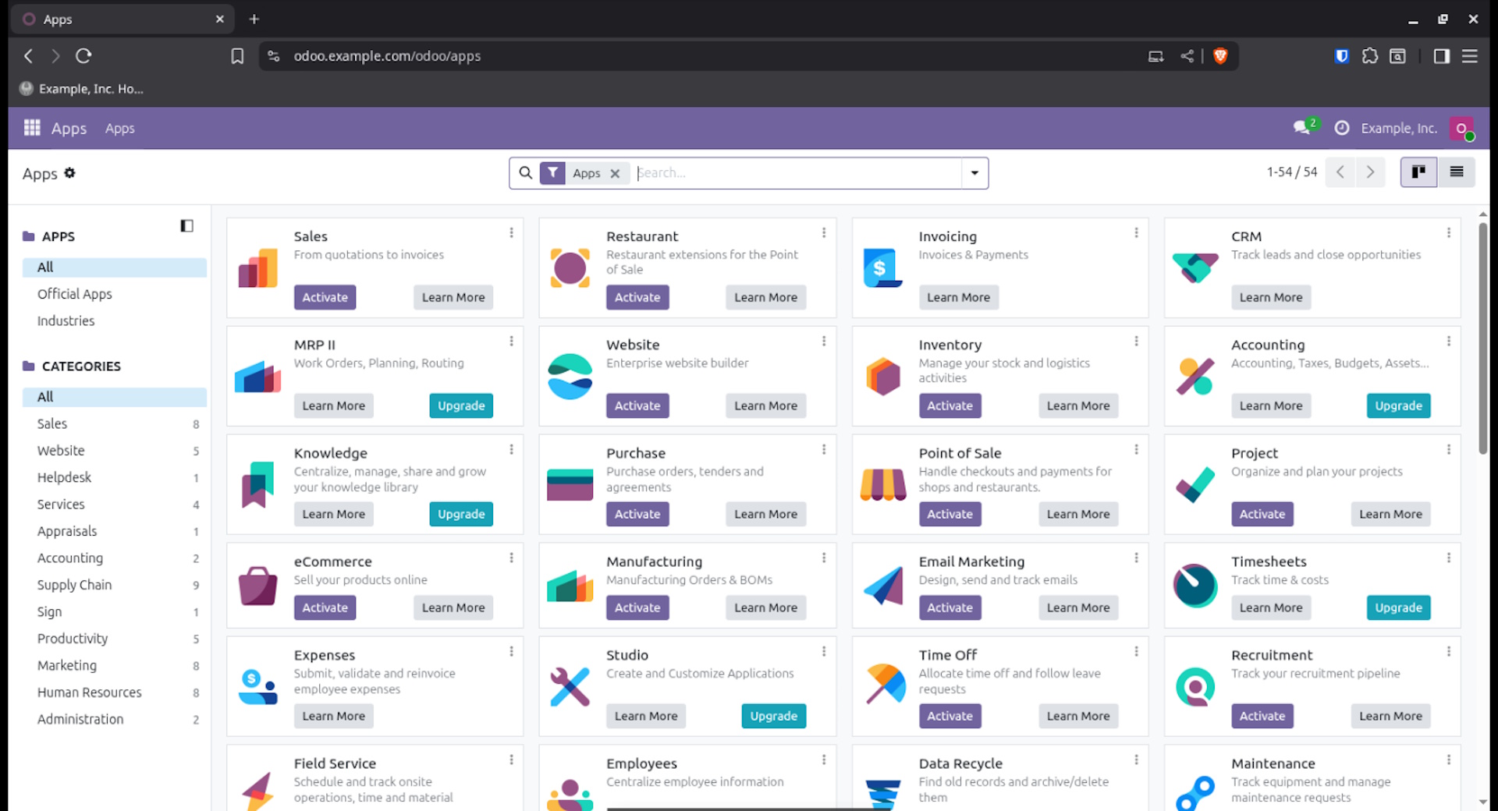Click the activities clock icon
The width and height of the screenshot is (1498, 811).
click(x=1342, y=127)
